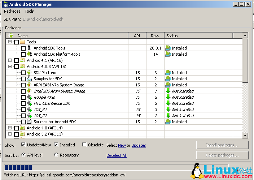254x180 pixels.
Task: Uncheck the Updates/New show filter
Action: (23, 145)
